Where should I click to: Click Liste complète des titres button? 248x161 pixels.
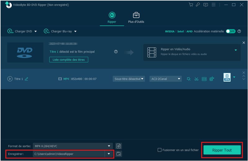pos(69,59)
